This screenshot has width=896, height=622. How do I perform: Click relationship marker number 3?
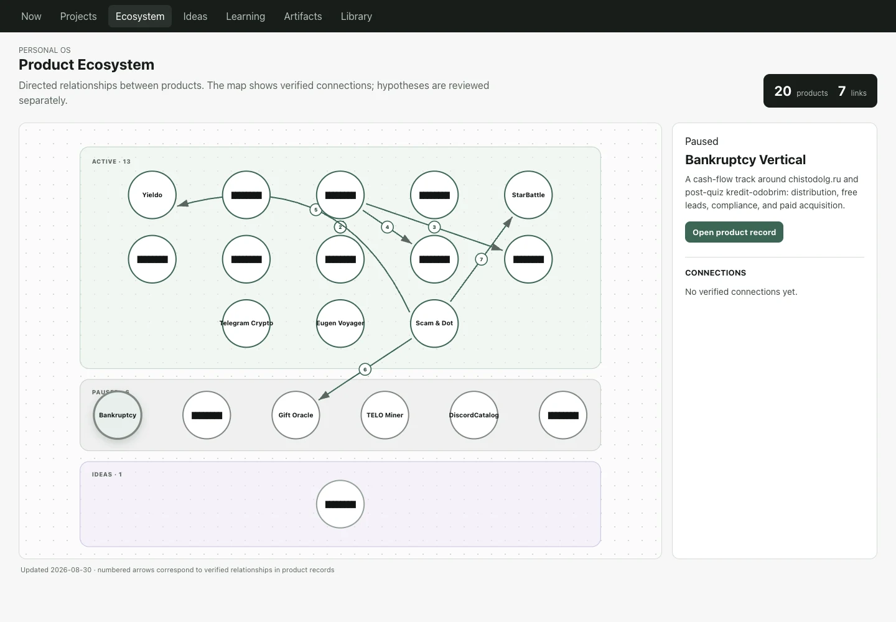[434, 227]
